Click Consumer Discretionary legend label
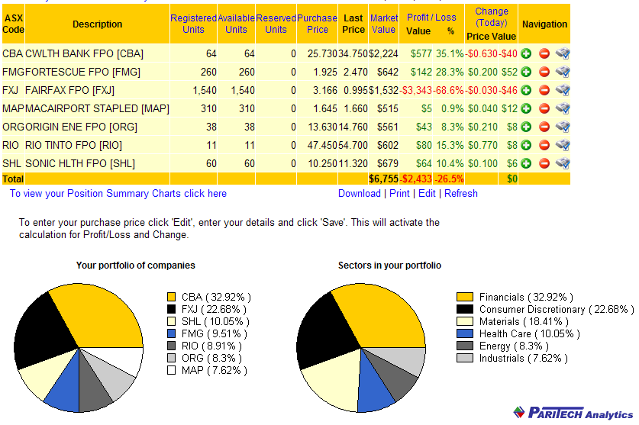Screen dimensions: 639x425 point(557,309)
